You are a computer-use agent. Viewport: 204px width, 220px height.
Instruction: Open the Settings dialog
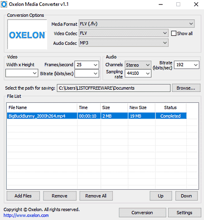tap(185, 213)
